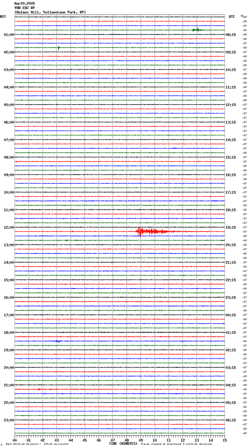Click the "09" minute axis tick label

pyautogui.click(x=141, y=440)
